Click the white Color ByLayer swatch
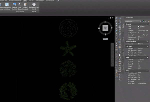The width and height of the screenshot is (150, 102). [x=138, y=26]
